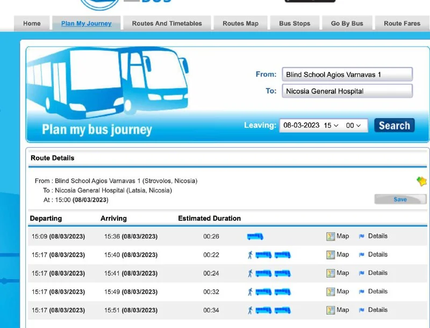Image resolution: width=430 pixels, height=328 pixels.
Task: Click the Save button
Action: pyautogui.click(x=400, y=199)
